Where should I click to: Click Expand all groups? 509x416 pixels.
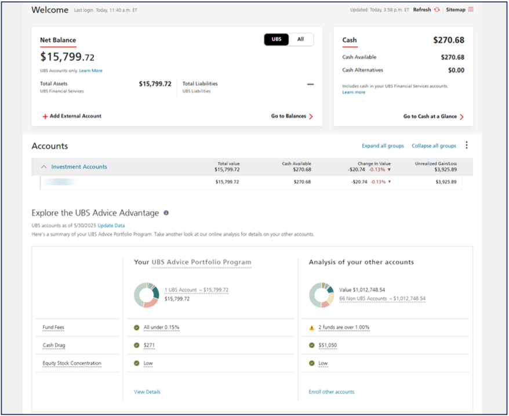[383, 146]
